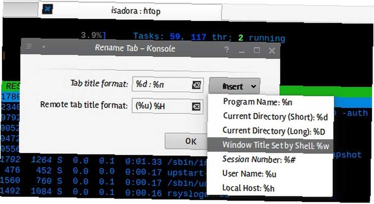Click the pin icon in the dialog title bar
Viewport: 374px width, 204px height.
click(x=44, y=47)
